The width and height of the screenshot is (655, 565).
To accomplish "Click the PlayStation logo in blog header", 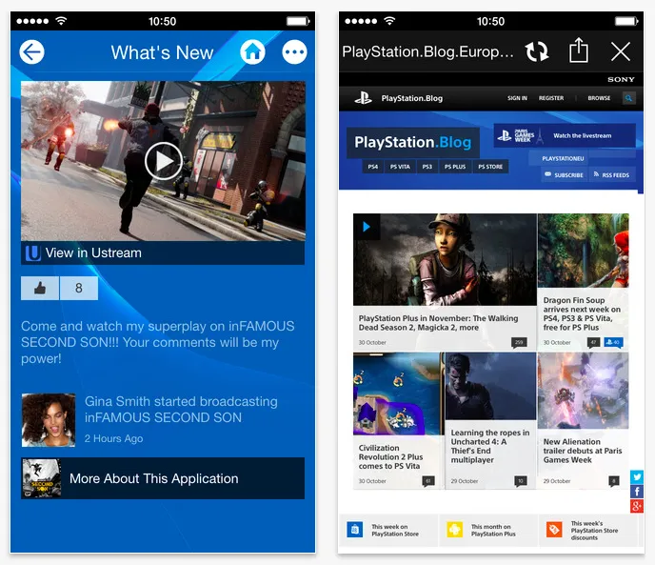I will (363, 98).
